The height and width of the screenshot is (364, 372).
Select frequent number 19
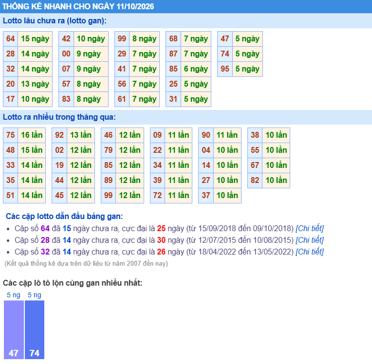(59, 165)
